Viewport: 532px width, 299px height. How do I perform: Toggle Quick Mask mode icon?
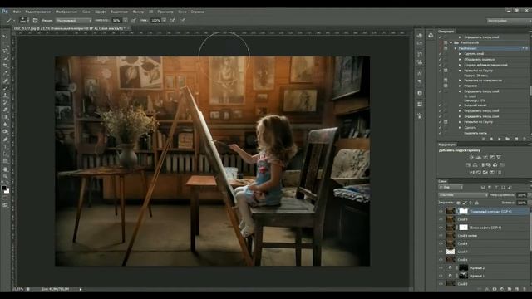coord(5,198)
